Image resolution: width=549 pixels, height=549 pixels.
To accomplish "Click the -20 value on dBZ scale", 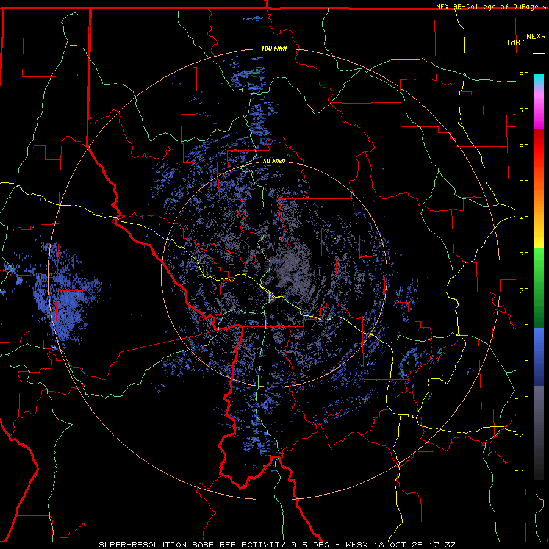I will pyautogui.click(x=522, y=434).
